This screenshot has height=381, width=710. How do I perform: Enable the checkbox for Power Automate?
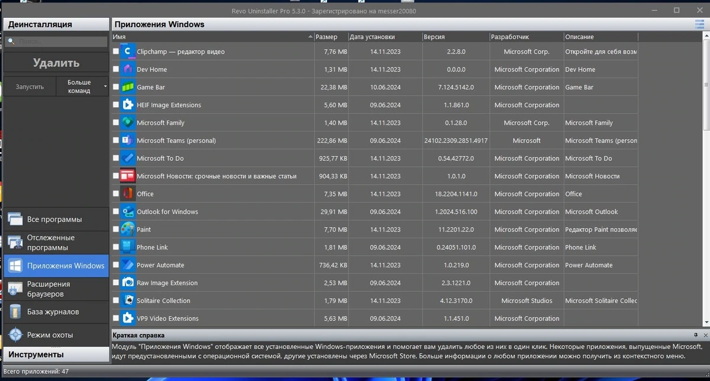[x=116, y=265]
